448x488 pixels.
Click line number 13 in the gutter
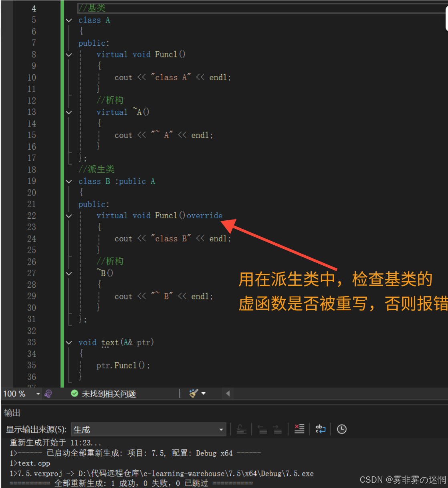click(x=32, y=112)
